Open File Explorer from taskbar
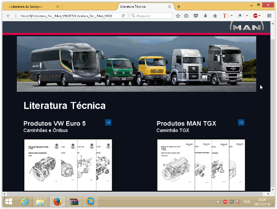Viewport: 277px width, 209px height. [x=40, y=201]
